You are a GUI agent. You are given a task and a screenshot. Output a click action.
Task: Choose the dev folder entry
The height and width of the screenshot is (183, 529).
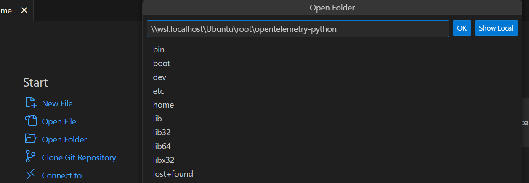(332, 77)
